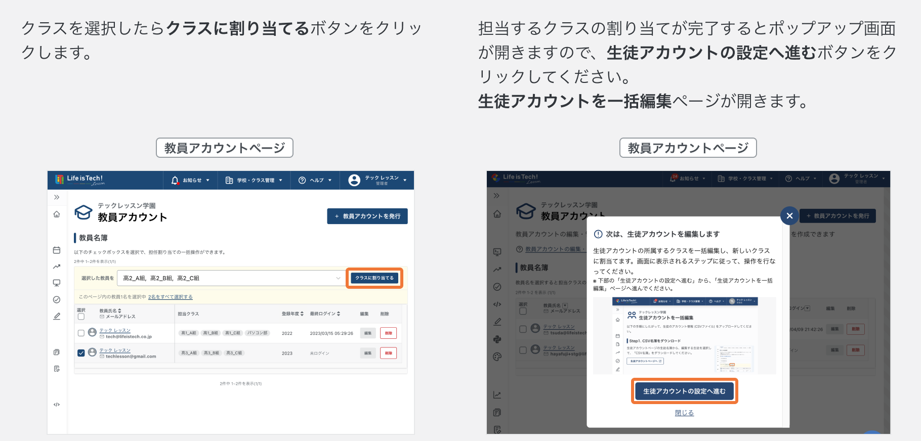Check the tech@lifeistech.co.jp teacher row checkbox
The image size is (921, 441).
81,333
